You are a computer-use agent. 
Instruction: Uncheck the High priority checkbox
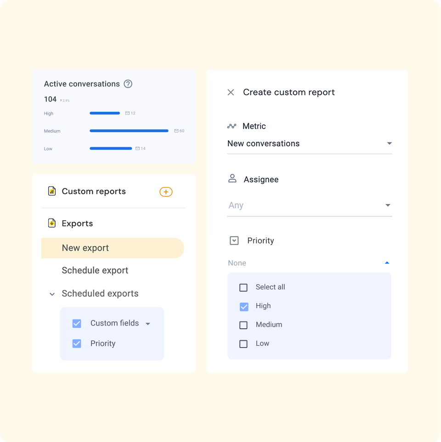click(x=243, y=306)
